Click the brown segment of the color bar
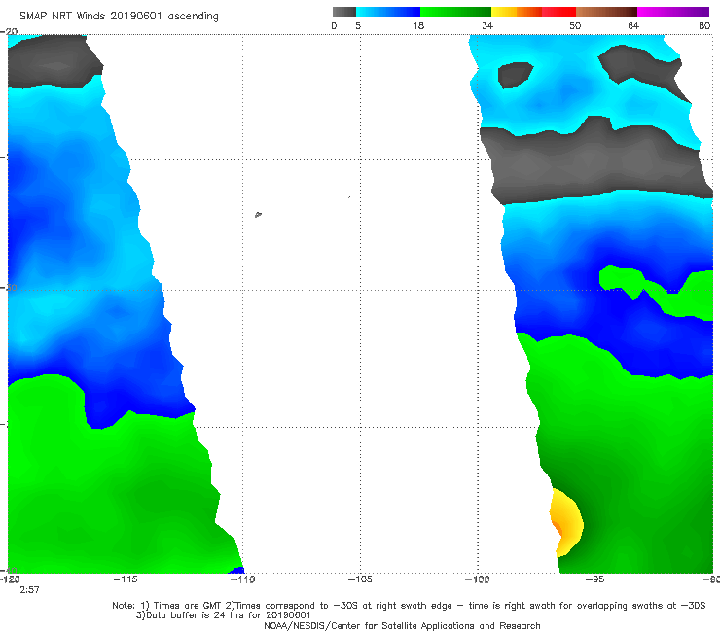The width and height of the screenshot is (720, 632). (x=606, y=12)
